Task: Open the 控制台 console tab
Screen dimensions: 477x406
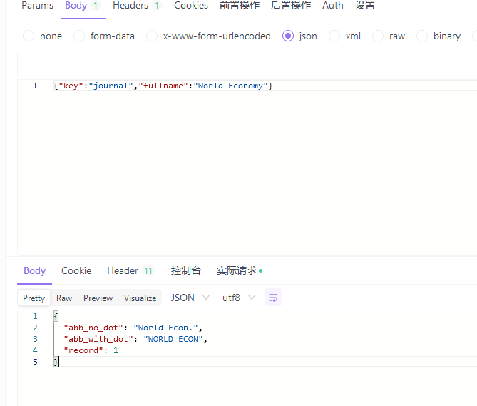Action: [186, 270]
